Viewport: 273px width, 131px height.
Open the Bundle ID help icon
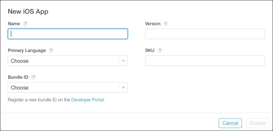(x=33, y=77)
